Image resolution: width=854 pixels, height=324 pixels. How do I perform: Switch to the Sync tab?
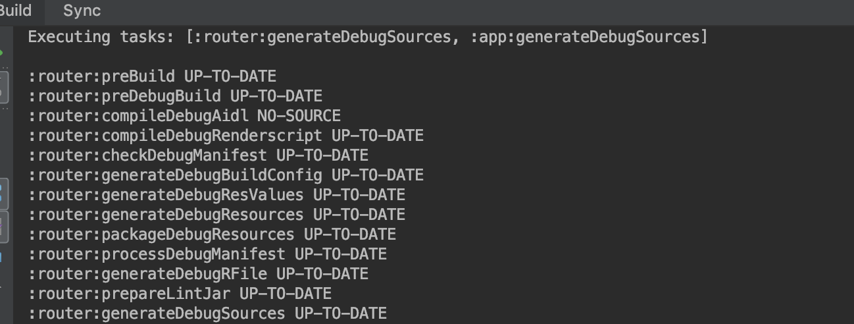coord(82,11)
